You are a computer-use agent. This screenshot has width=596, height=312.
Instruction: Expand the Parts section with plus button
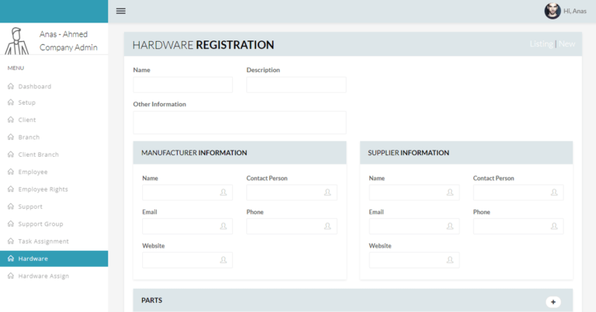553,302
